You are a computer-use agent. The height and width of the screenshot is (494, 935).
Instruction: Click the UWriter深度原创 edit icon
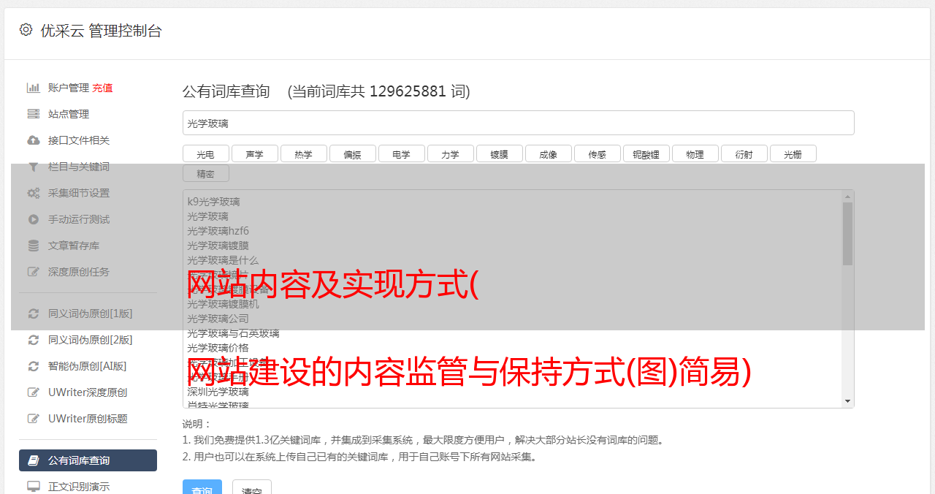[x=34, y=392]
